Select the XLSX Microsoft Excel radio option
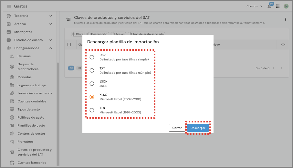The image size is (293, 168). [92, 97]
